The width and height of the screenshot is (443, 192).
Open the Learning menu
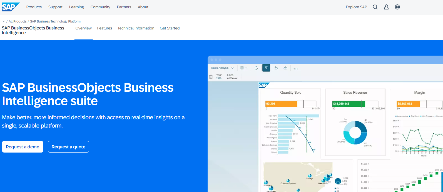pos(76,7)
